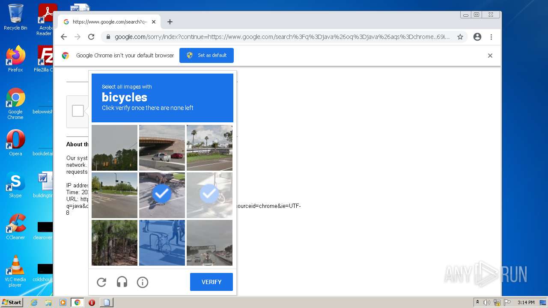Deselect the checked center image tile
Viewport: 548px width, 308px height.
(162, 195)
